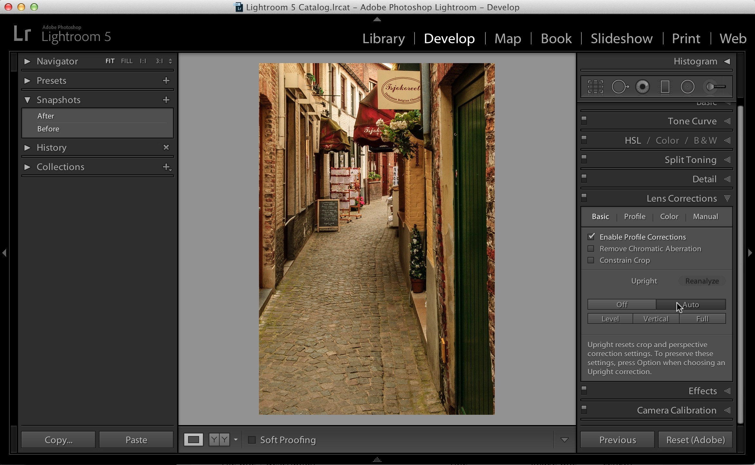Click the Auto Upright button
The width and height of the screenshot is (755, 465).
click(x=691, y=304)
